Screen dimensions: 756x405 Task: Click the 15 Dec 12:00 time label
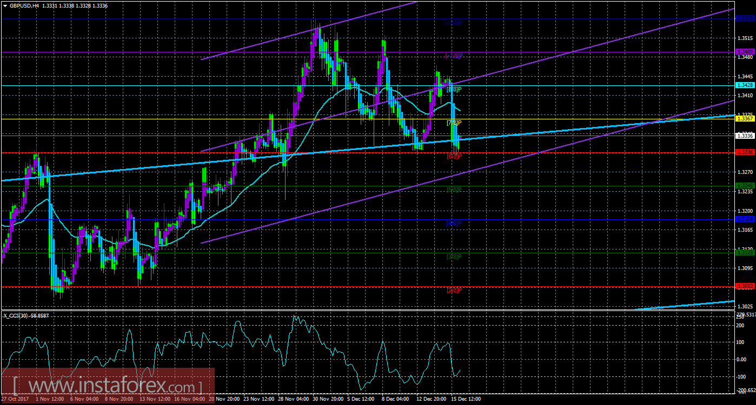pos(466,399)
